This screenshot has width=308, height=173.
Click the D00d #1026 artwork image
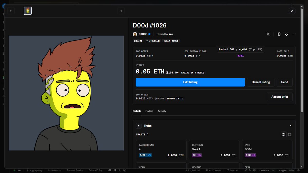click(66, 93)
